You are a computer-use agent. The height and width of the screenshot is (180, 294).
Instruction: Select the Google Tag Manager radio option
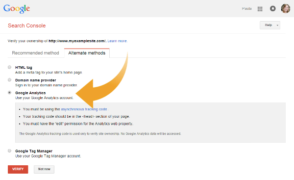pos(10,151)
